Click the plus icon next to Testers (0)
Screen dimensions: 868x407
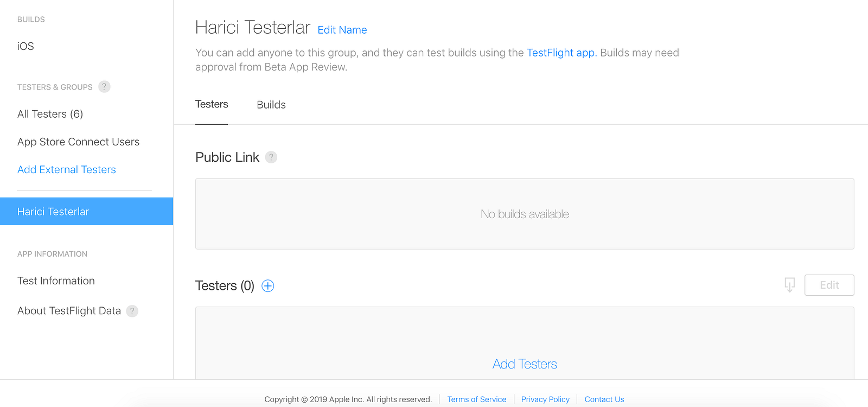coord(268,285)
